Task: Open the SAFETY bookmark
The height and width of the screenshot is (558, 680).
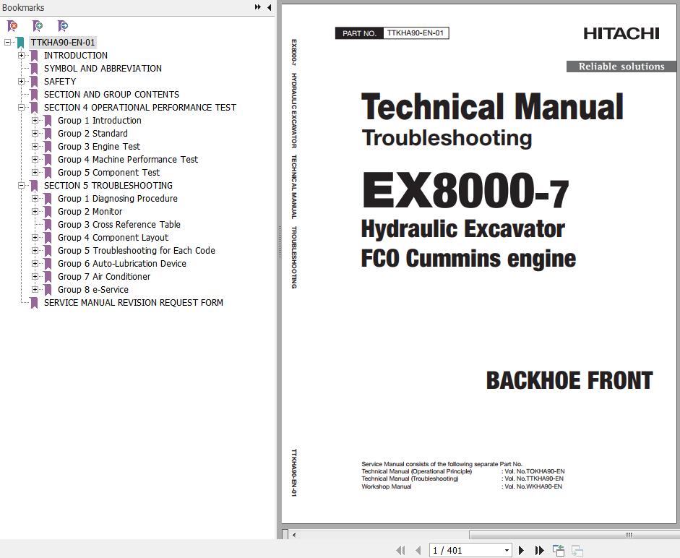Action: point(60,82)
